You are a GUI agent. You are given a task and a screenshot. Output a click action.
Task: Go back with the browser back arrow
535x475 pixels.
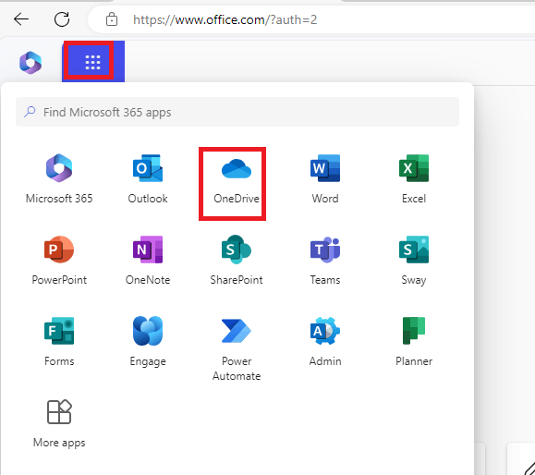click(21, 19)
